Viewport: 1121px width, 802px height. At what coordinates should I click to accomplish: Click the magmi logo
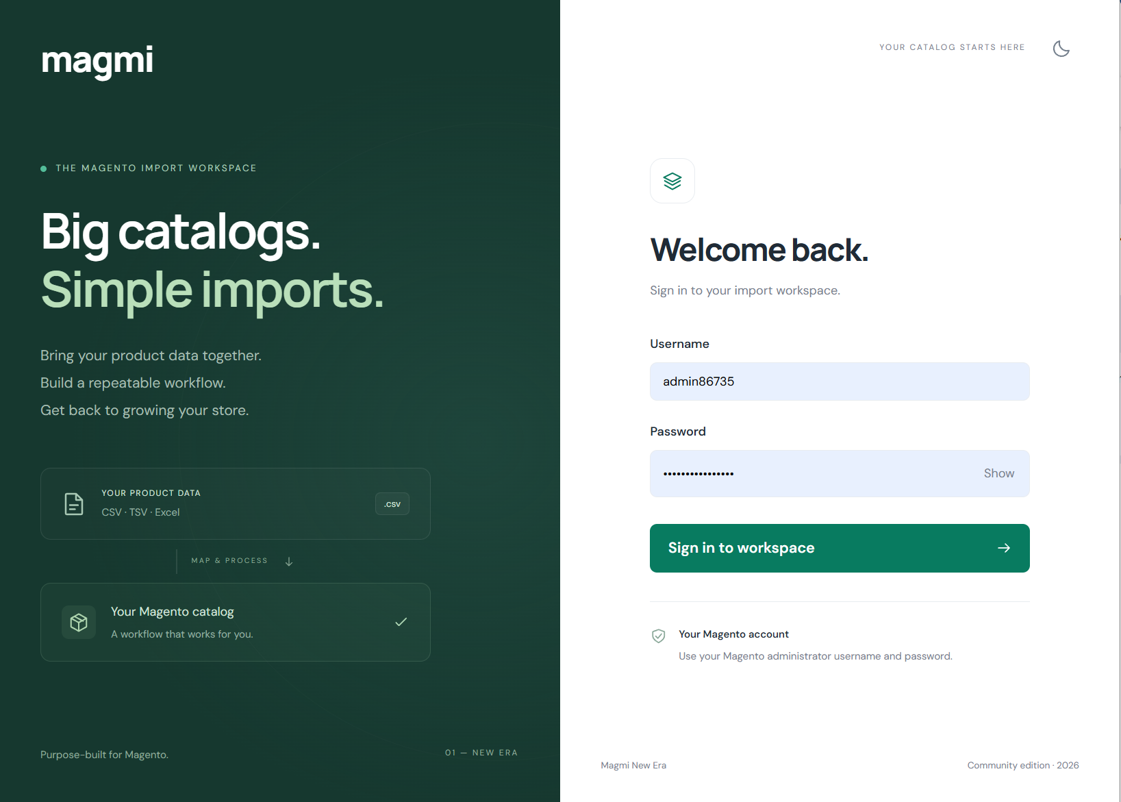(97, 62)
